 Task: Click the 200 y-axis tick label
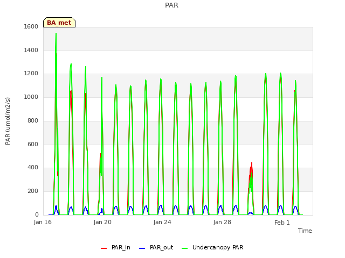pos(33,191)
